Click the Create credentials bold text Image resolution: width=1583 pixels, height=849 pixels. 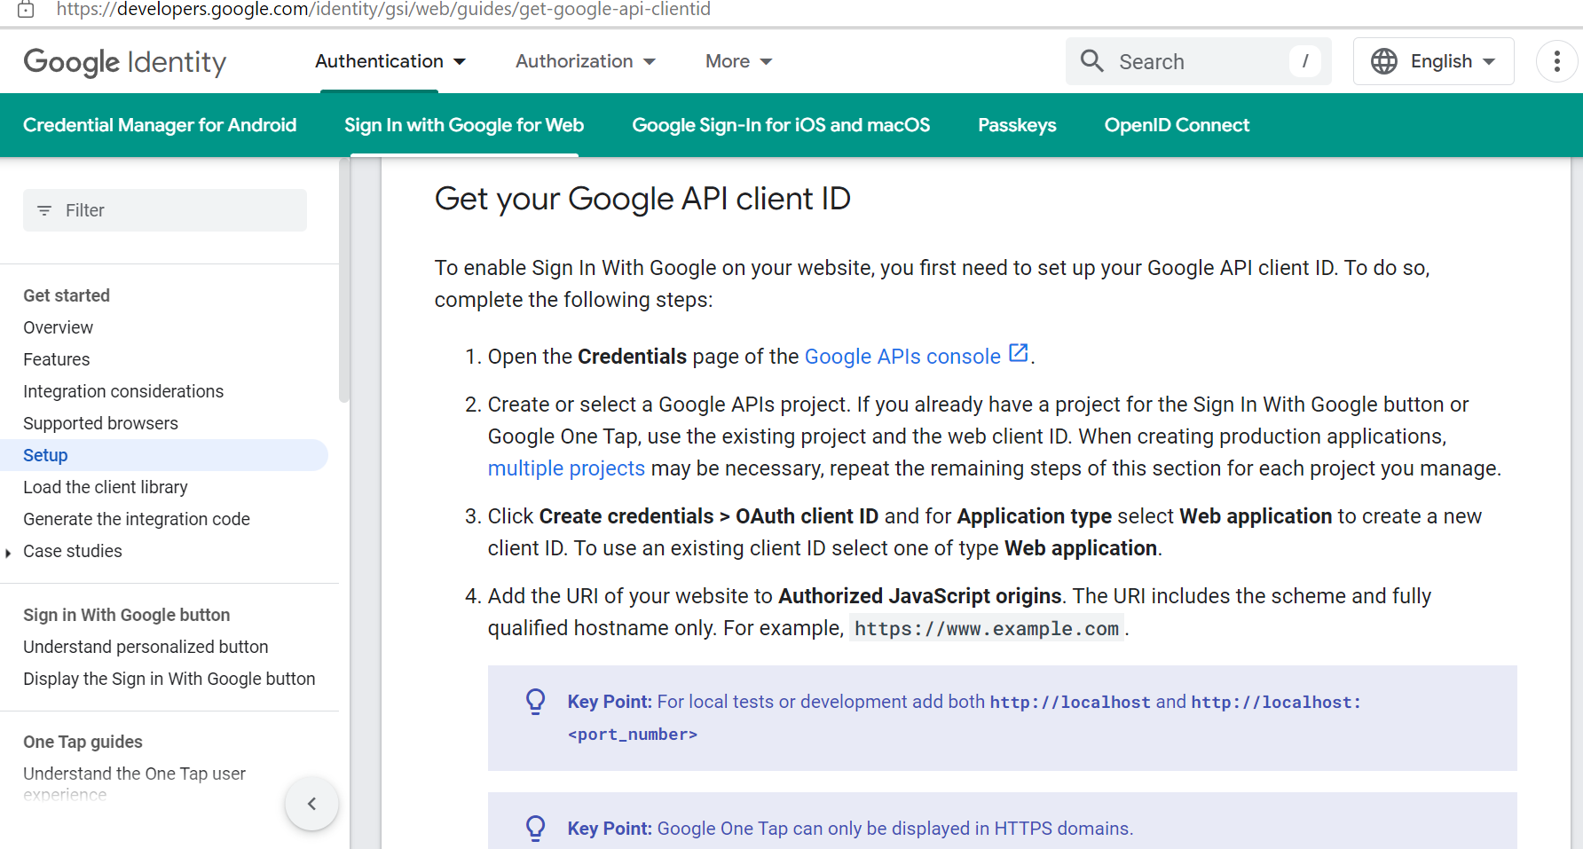pos(626,516)
